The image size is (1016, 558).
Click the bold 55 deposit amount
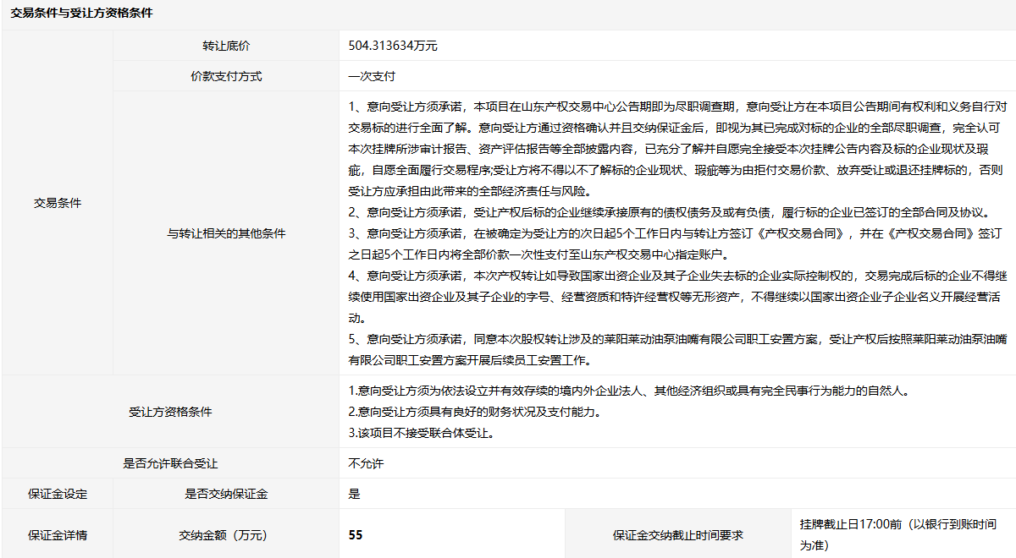(x=356, y=535)
